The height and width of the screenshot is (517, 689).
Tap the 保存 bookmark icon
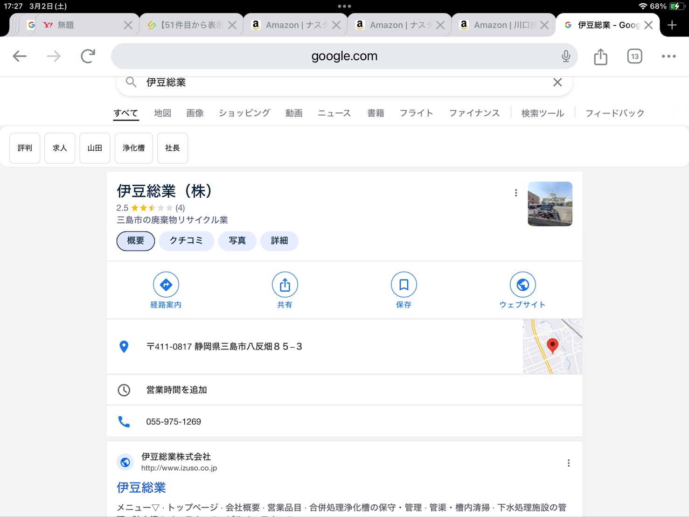tap(404, 285)
